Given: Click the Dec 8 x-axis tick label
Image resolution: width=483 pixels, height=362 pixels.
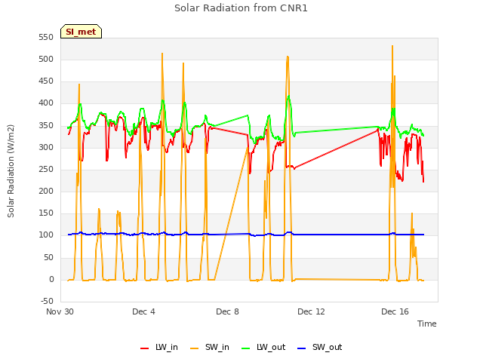Looking at the screenshot, I should (x=227, y=311).
